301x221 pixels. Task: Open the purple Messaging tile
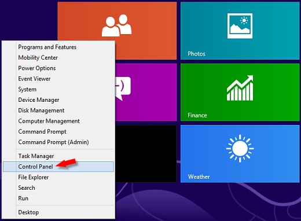146,92
